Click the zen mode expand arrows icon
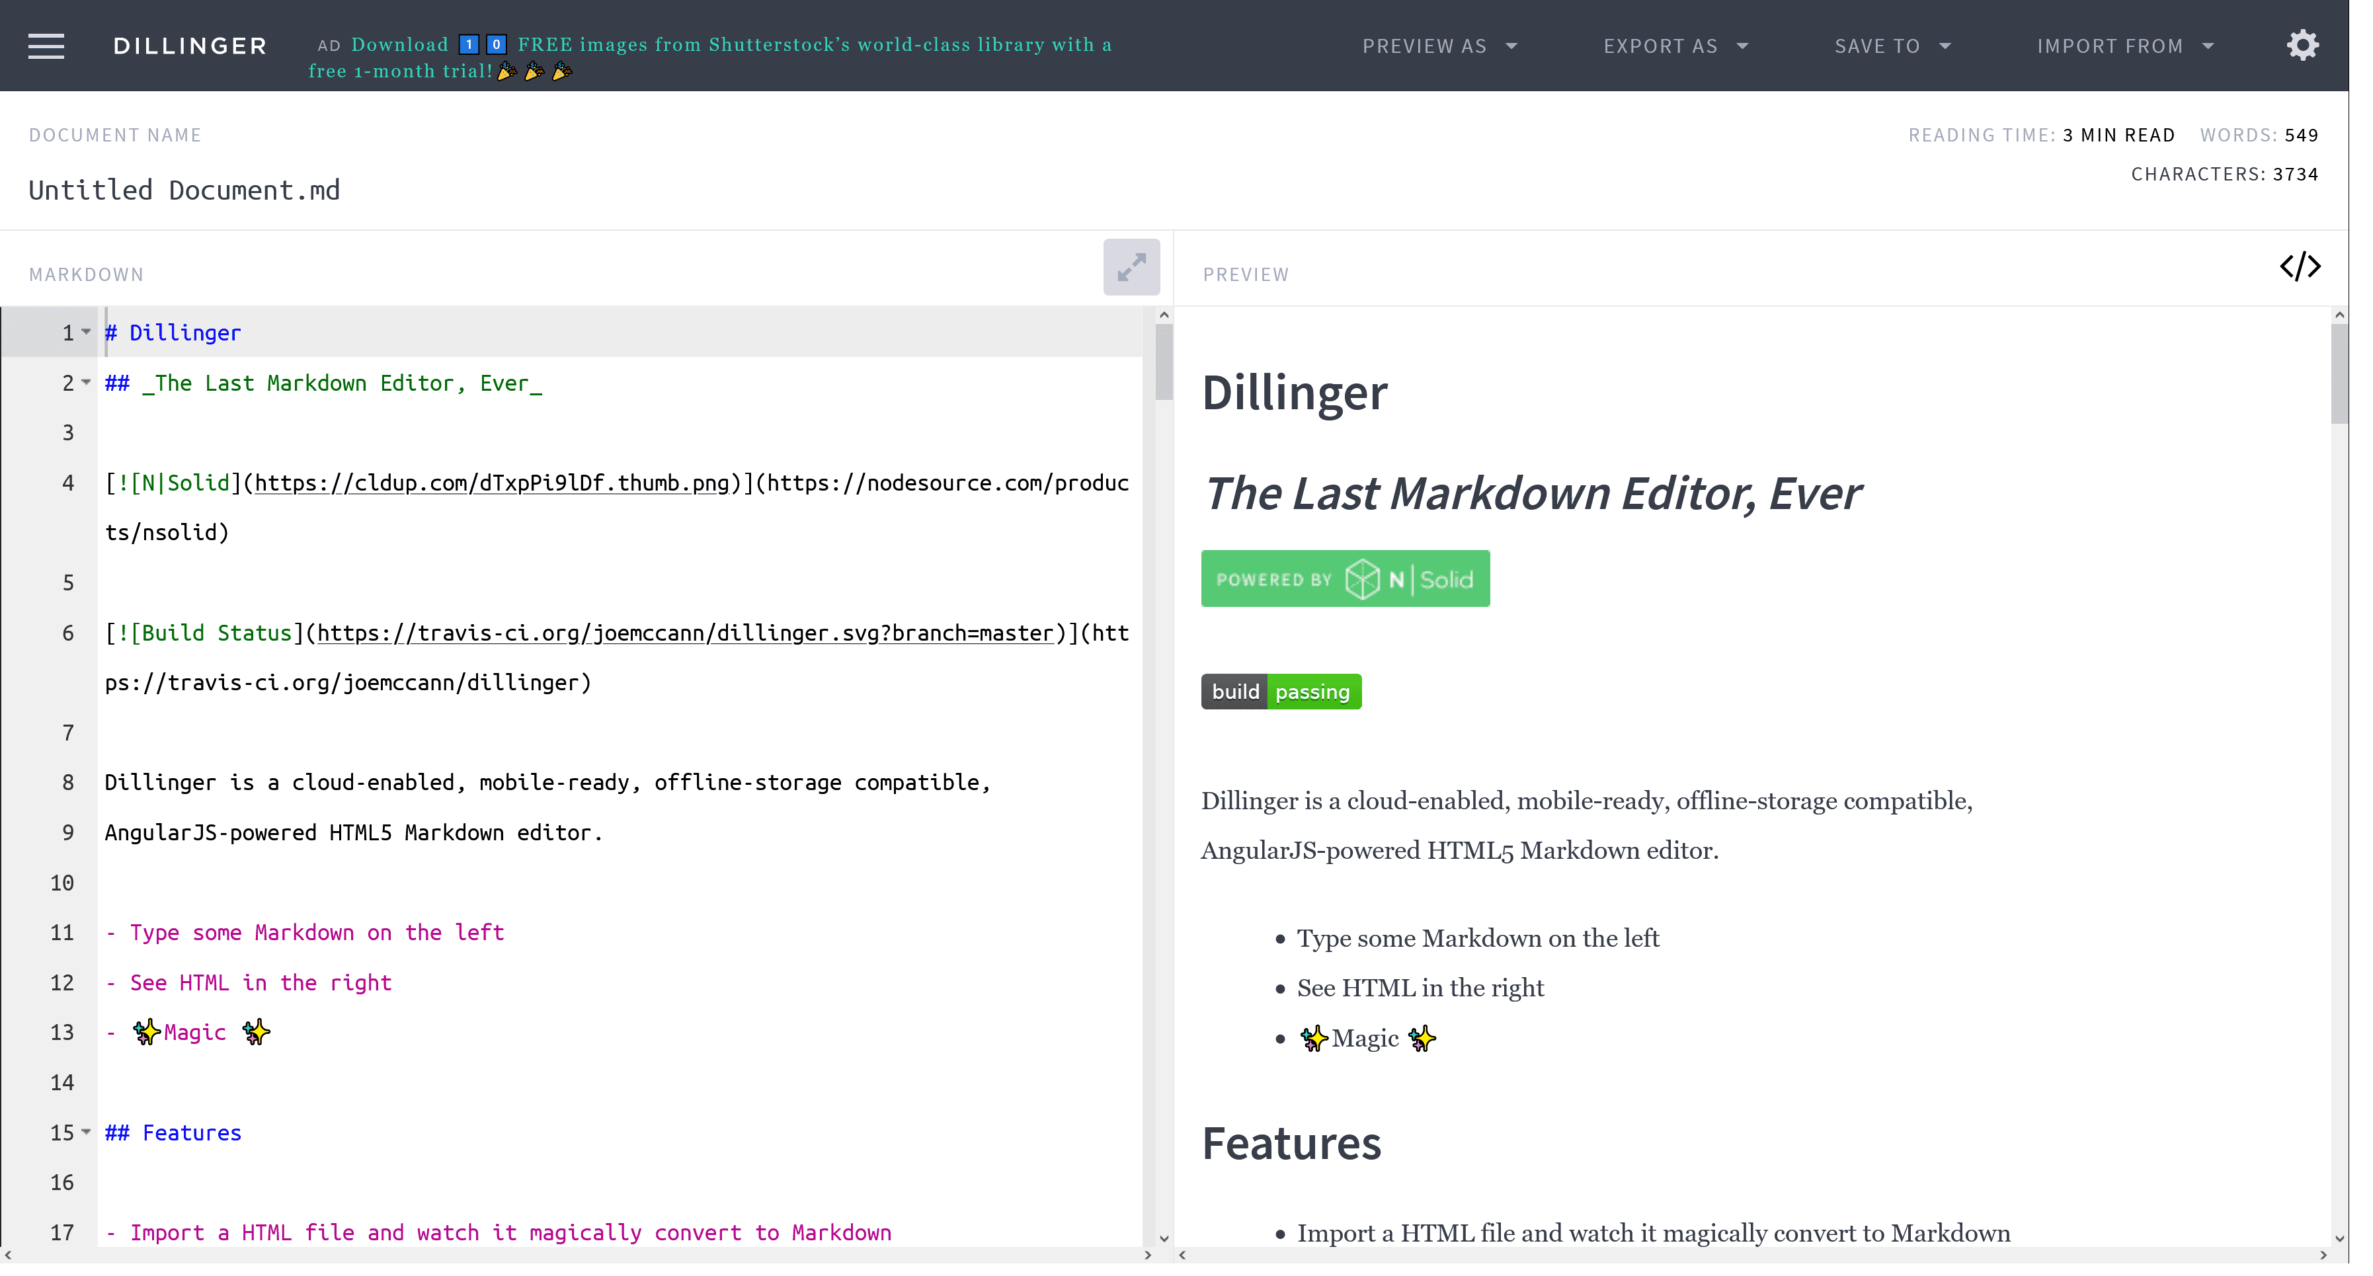Viewport: 2373px width, 1276px height. 1131,267
